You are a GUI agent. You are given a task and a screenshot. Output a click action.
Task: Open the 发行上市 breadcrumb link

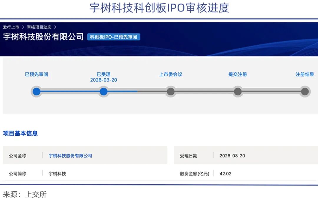(11, 27)
